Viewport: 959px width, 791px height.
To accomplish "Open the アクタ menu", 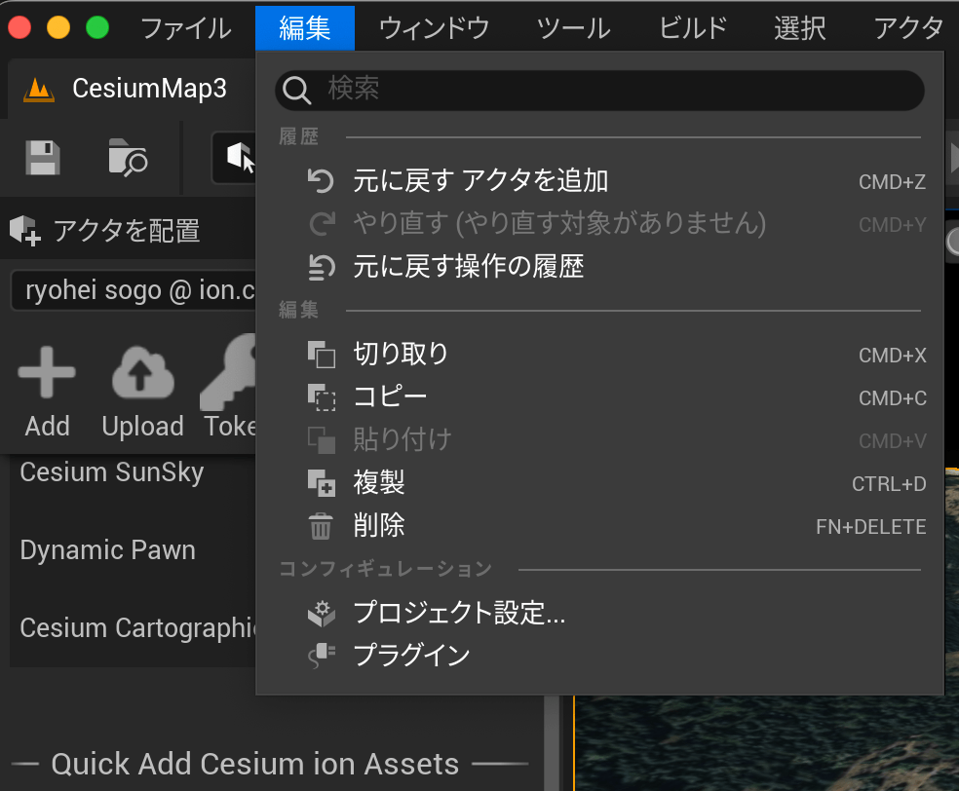I will click(908, 28).
